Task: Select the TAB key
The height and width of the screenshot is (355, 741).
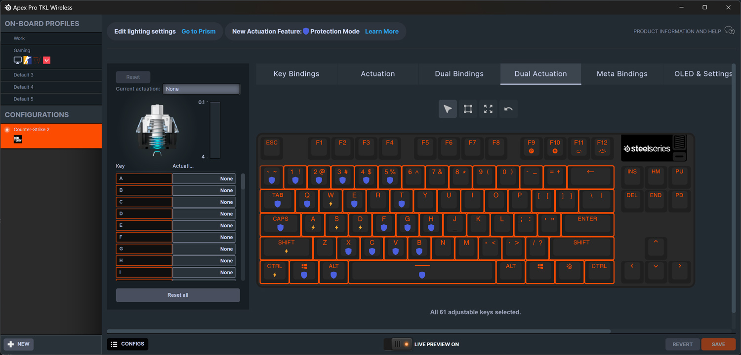Action: pos(278,200)
